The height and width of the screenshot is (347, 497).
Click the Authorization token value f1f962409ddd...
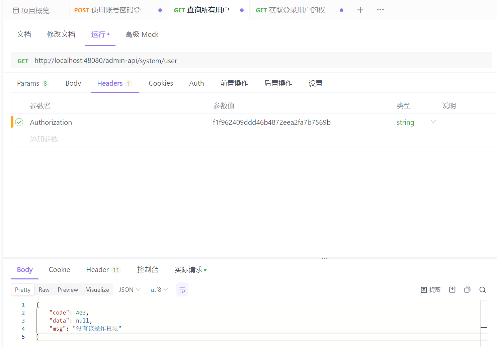point(272,122)
